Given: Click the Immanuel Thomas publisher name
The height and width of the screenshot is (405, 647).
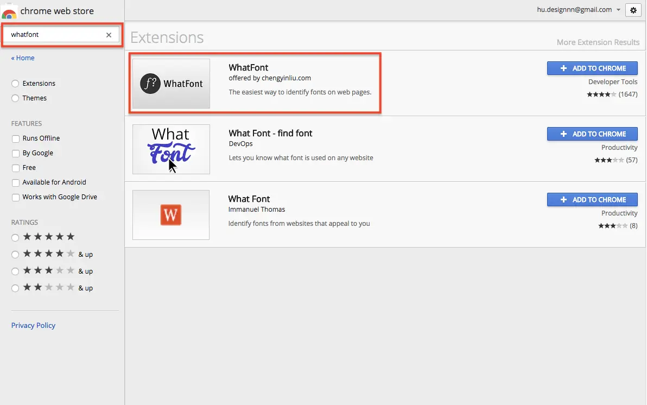Looking at the screenshot, I should coord(257,210).
